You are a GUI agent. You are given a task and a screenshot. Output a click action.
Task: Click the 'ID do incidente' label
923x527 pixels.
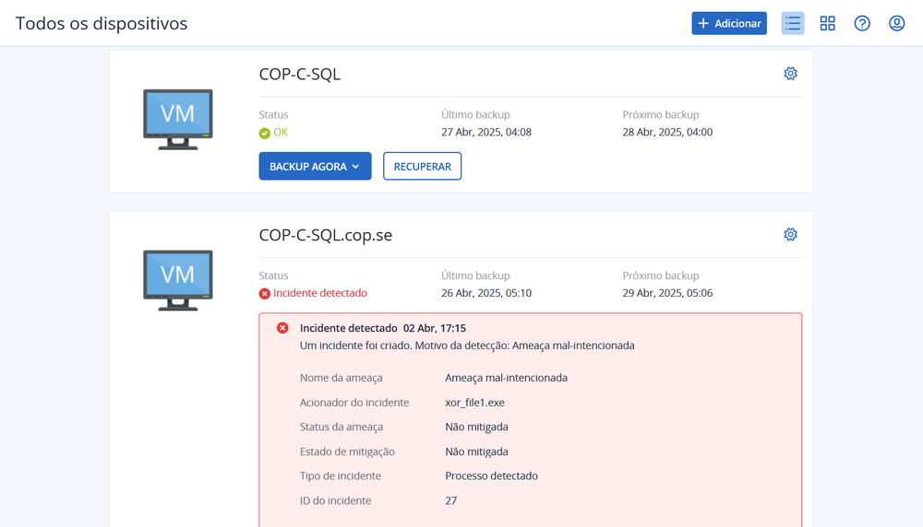pyautogui.click(x=336, y=500)
